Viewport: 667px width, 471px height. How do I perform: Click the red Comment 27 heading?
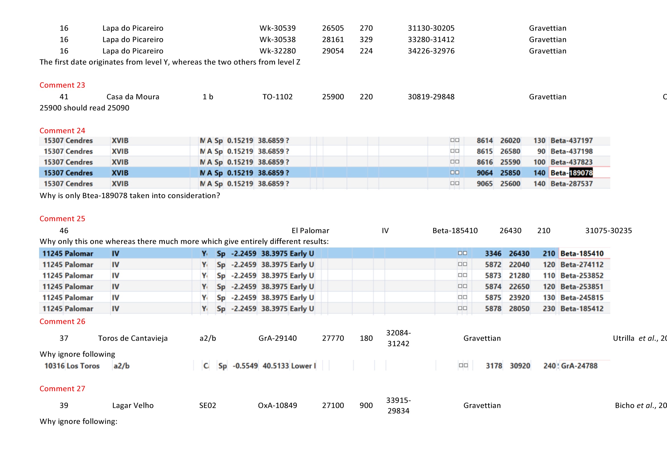click(62, 388)
